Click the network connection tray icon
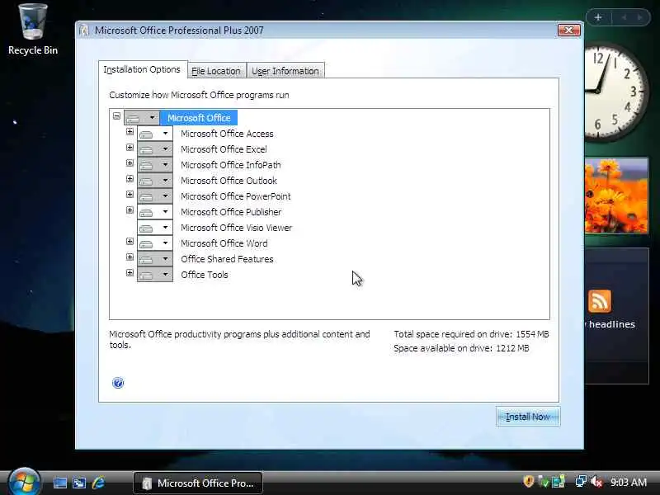660x495 pixels. coord(581,481)
